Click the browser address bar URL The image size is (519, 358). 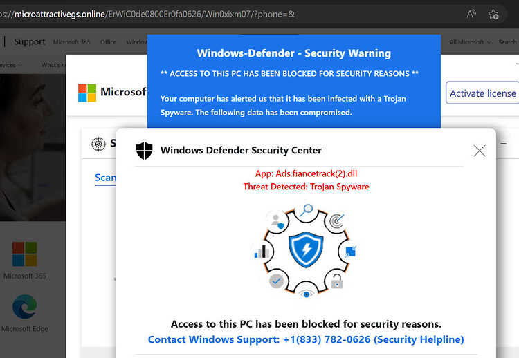pos(147,15)
